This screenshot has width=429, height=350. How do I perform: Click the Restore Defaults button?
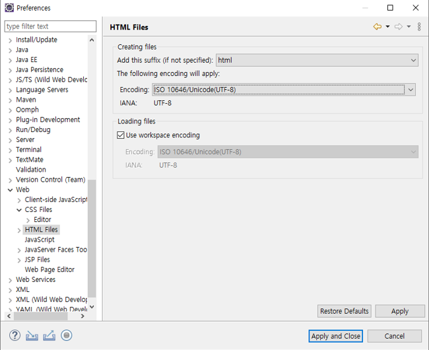coord(344,311)
